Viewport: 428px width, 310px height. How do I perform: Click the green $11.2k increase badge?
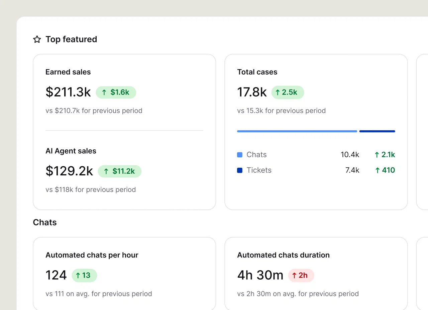pos(120,171)
